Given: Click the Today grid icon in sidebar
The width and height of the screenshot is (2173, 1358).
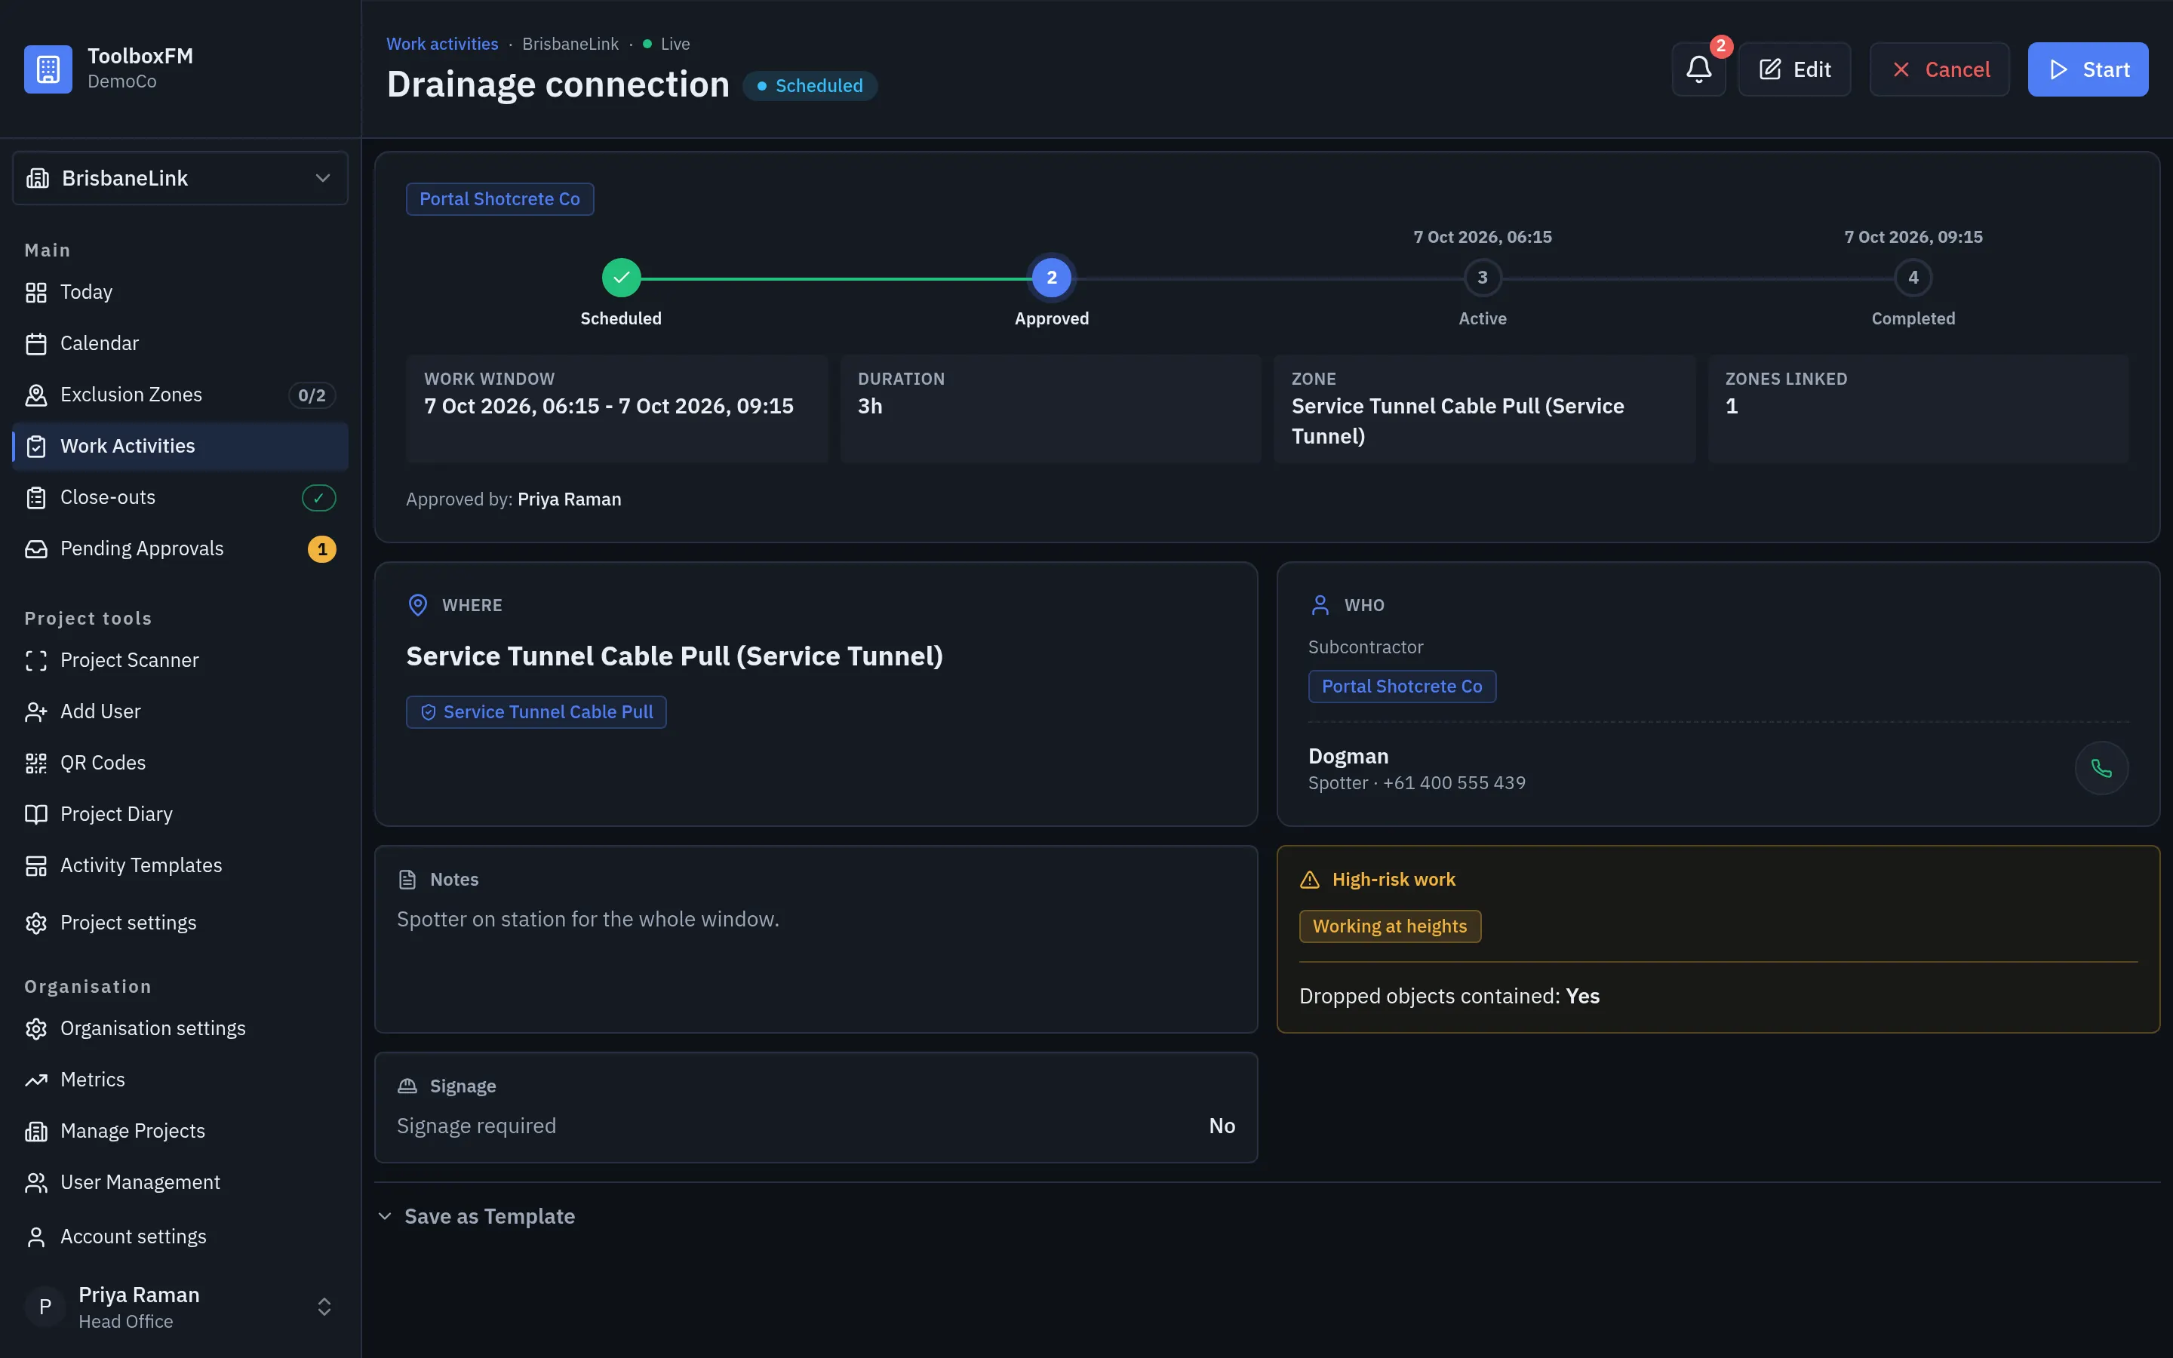Looking at the screenshot, I should (36, 293).
